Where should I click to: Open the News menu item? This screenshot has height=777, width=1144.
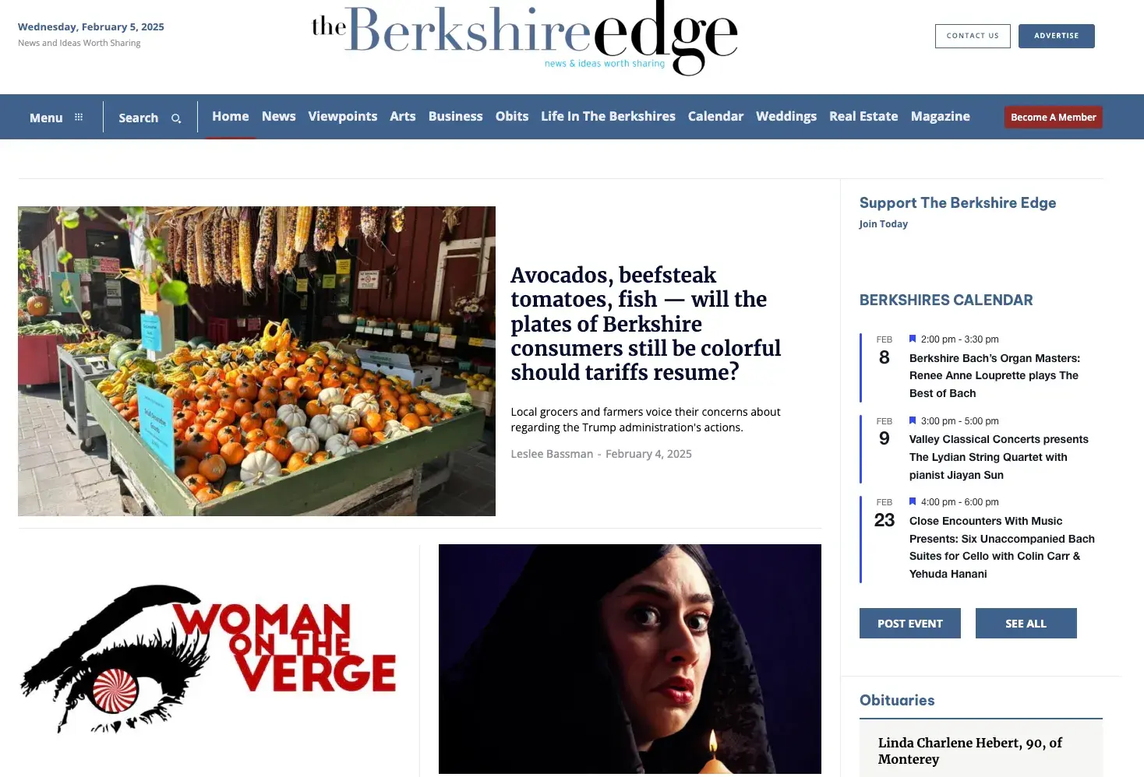[x=278, y=116]
